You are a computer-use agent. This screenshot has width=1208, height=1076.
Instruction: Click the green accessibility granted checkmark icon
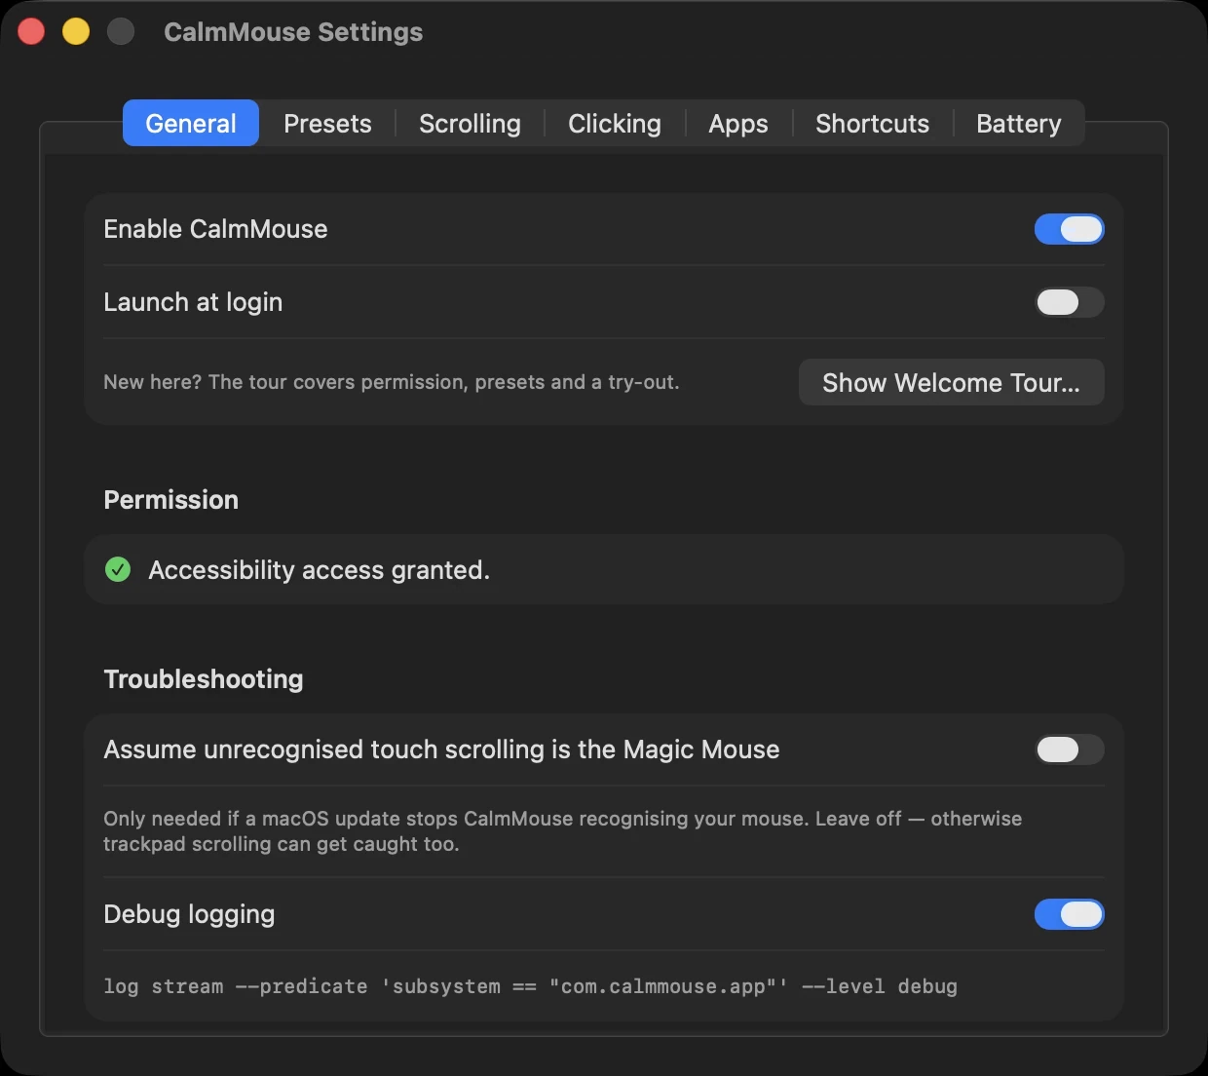point(118,569)
